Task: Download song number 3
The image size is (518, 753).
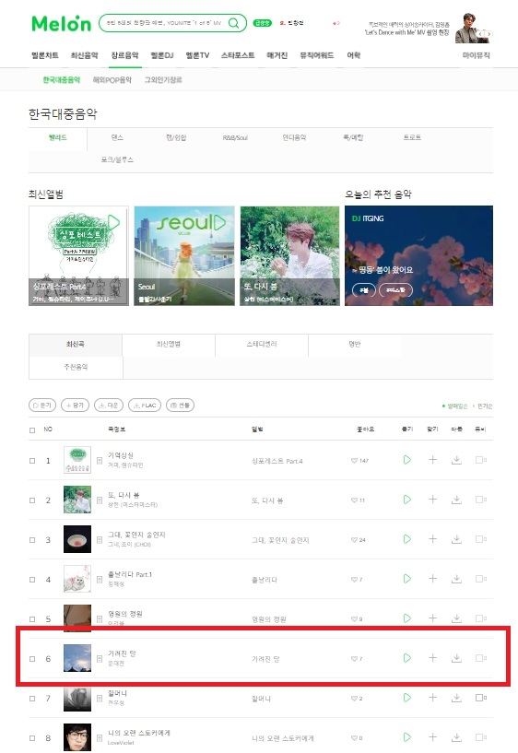Action: click(x=456, y=539)
